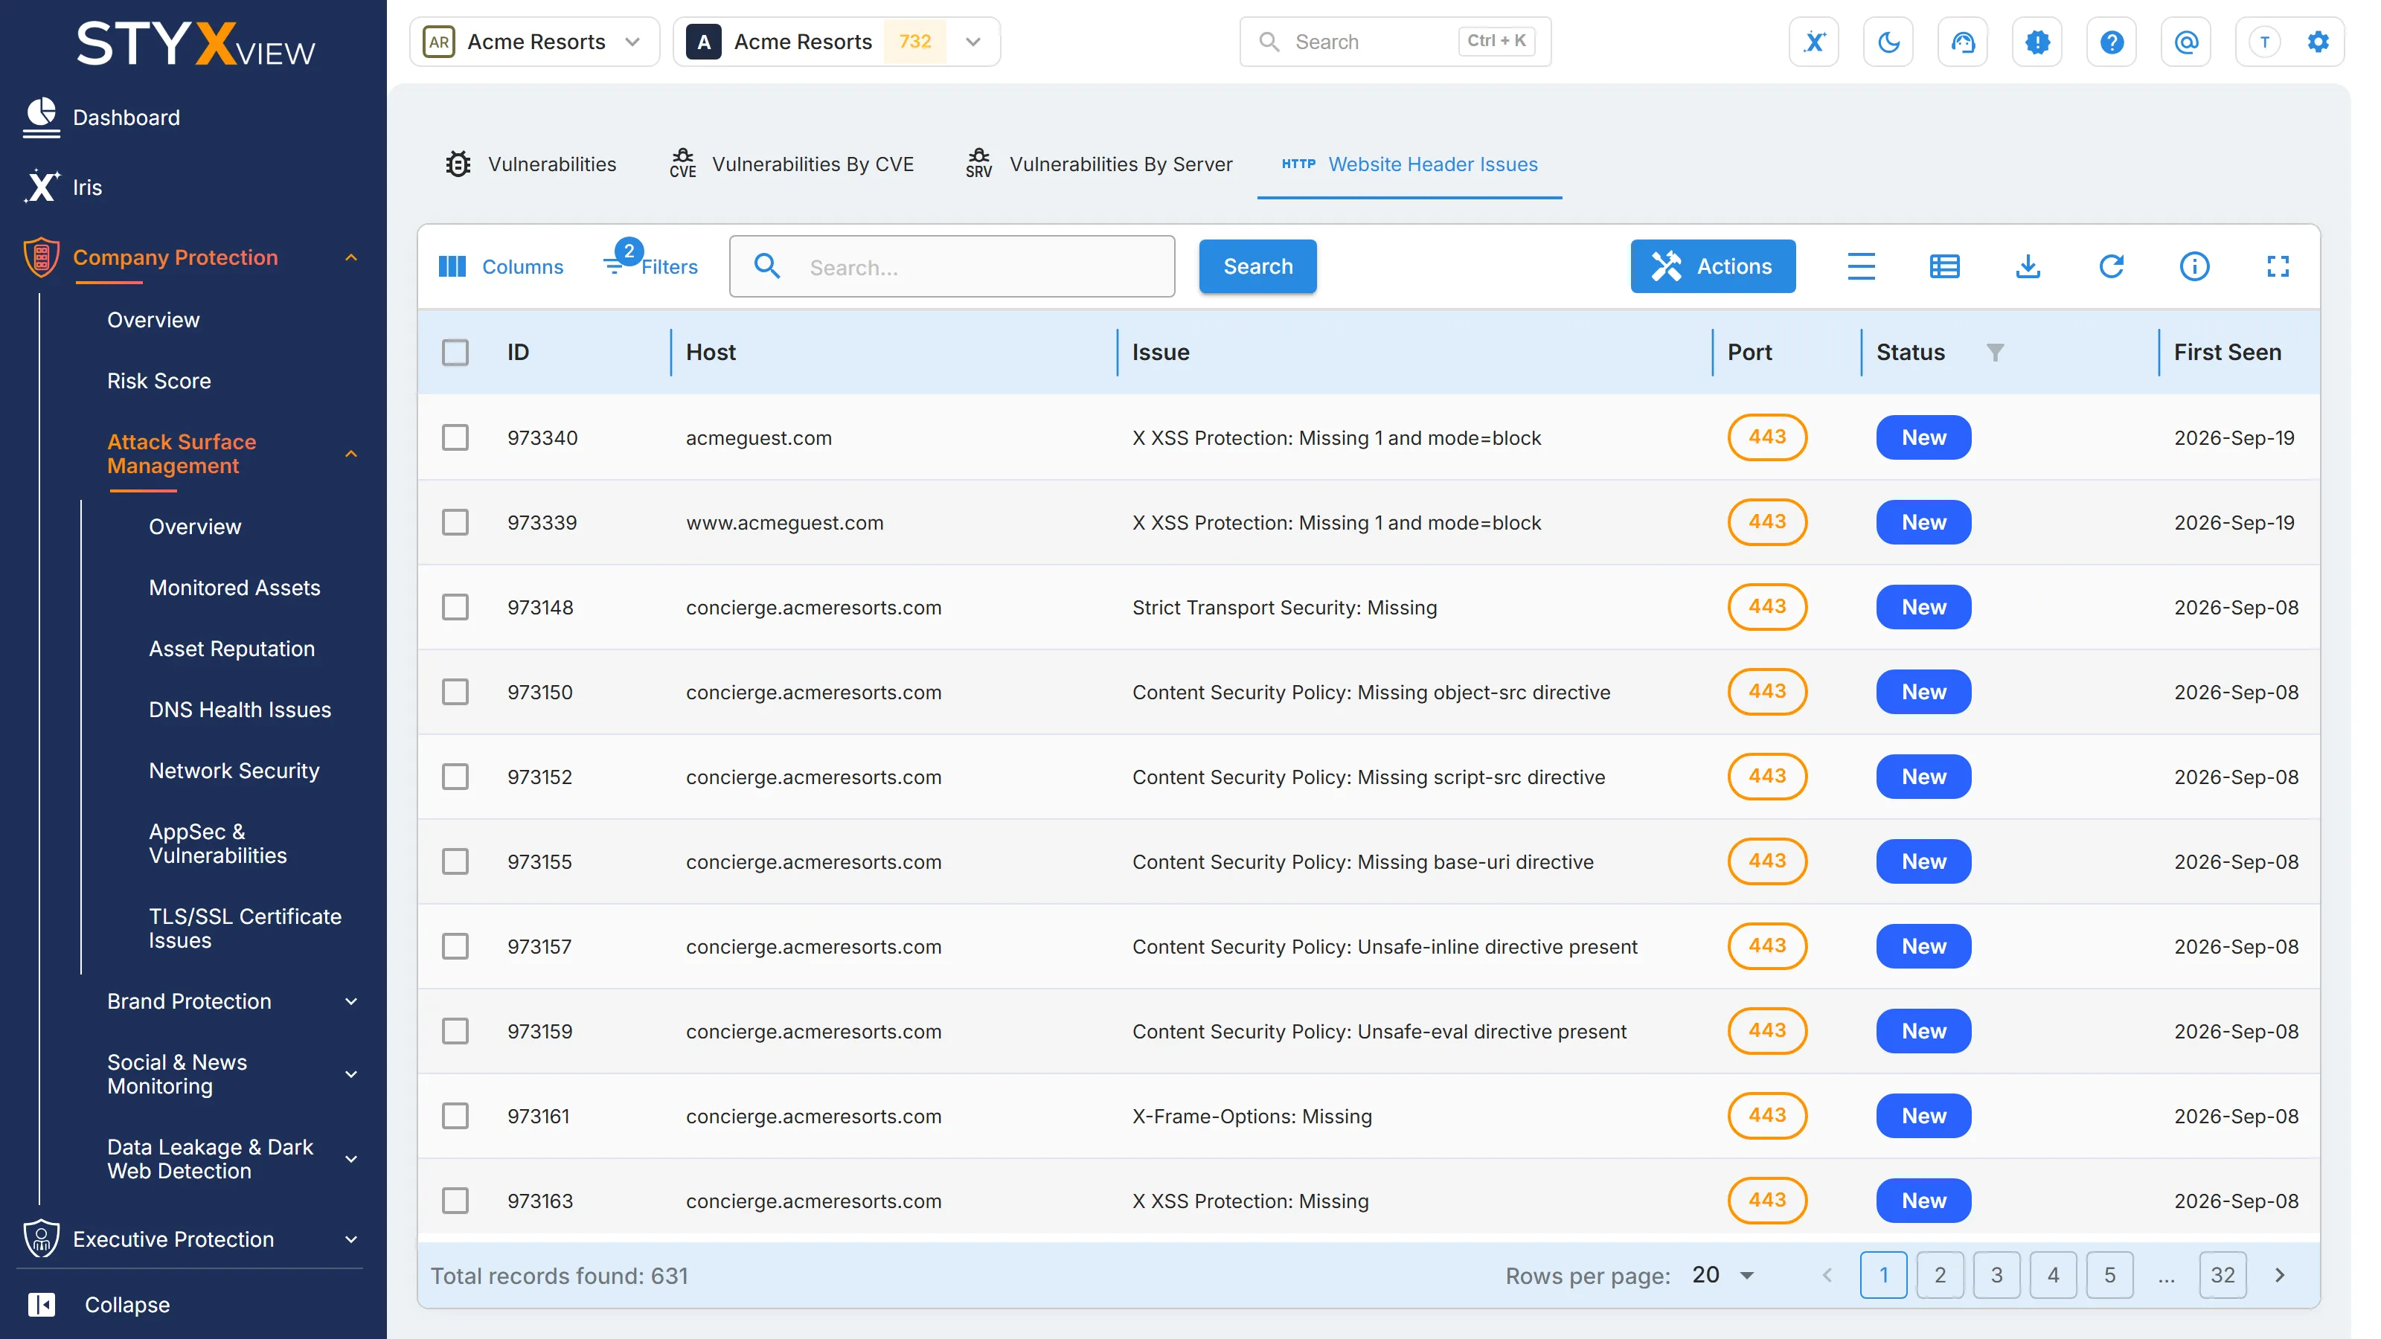Open the StyxView X icon in top bar
The height and width of the screenshot is (1339, 2381).
coord(1813,42)
